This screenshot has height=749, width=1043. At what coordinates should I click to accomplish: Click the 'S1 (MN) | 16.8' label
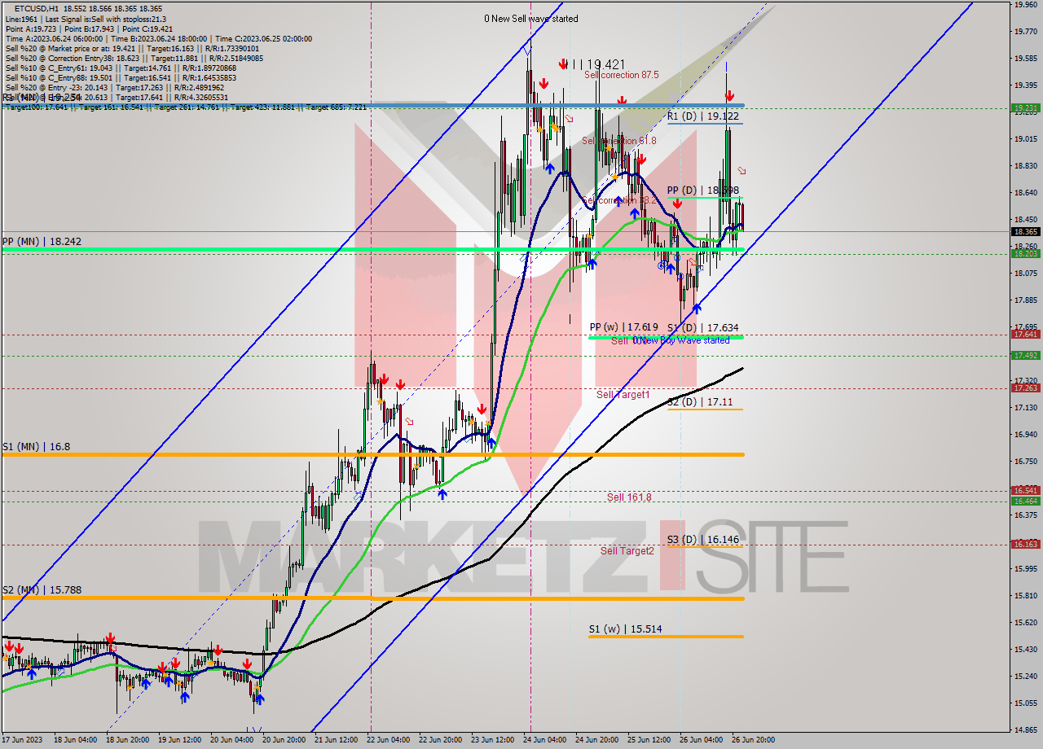click(35, 447)
